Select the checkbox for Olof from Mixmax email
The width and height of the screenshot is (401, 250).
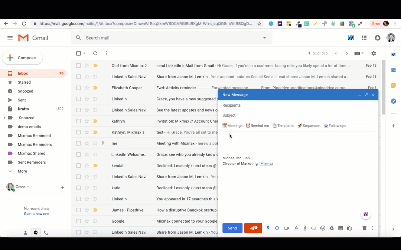point(78,66)
